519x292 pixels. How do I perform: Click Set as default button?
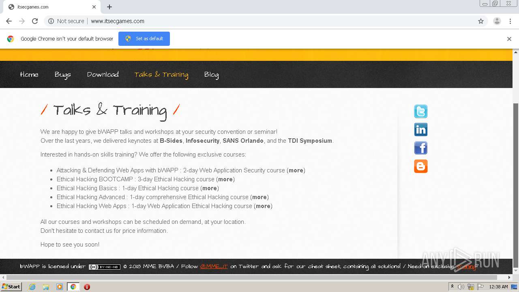click(144, 39)
